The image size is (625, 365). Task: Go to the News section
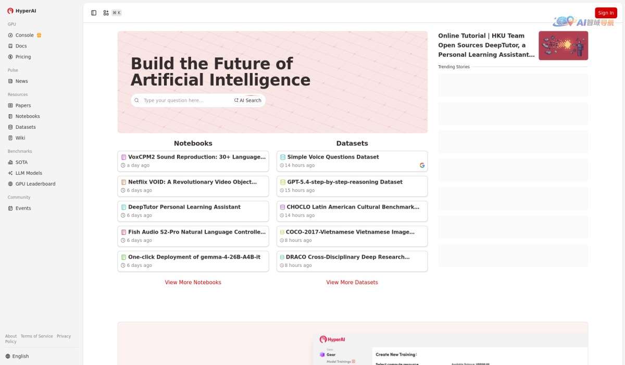click(x=21, y=81)
